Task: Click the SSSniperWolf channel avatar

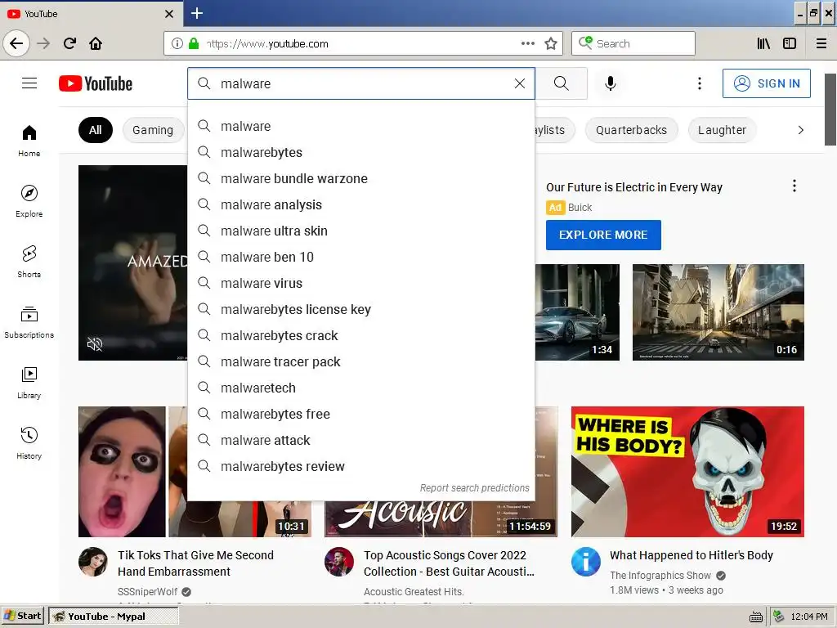Action: click(93, 562)
